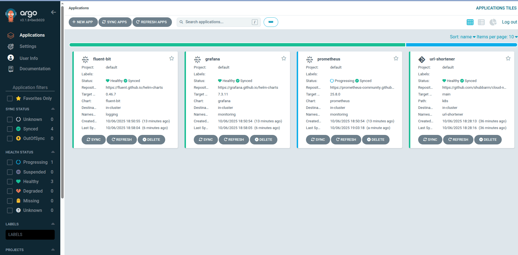Check the Suspended health filter
Image resolution: width=518 pixels, height=255 pixels.
pos(10,172)
